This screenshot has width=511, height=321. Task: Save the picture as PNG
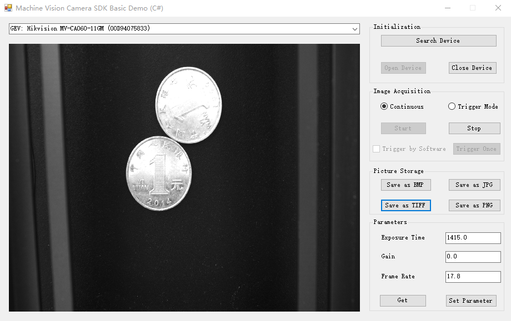[x=474, y=205]
